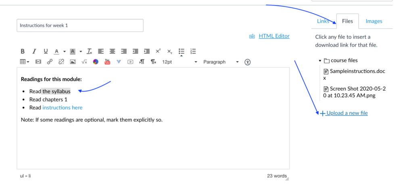This screenshot has height=186, width=413.
Task: Click the YouTube icon in toolbar
Action: coord(107,62)
